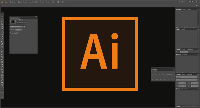This screenshot has height=108, width=200.
Task: Switch to the OpenType tab
Action: [189, 75]
